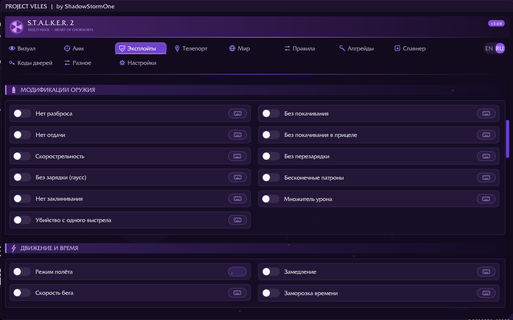
Task: Toggle Убийство с одного выстрела
Action: pyautogui.click(x=22, y=220)
